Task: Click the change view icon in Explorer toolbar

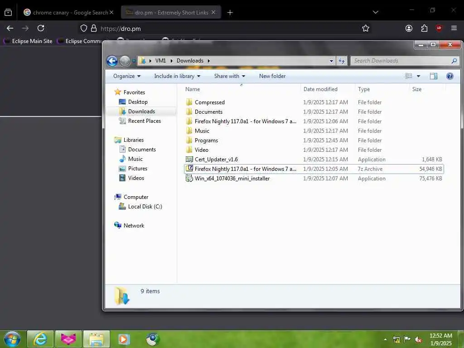Action: (x=409, y=76)
